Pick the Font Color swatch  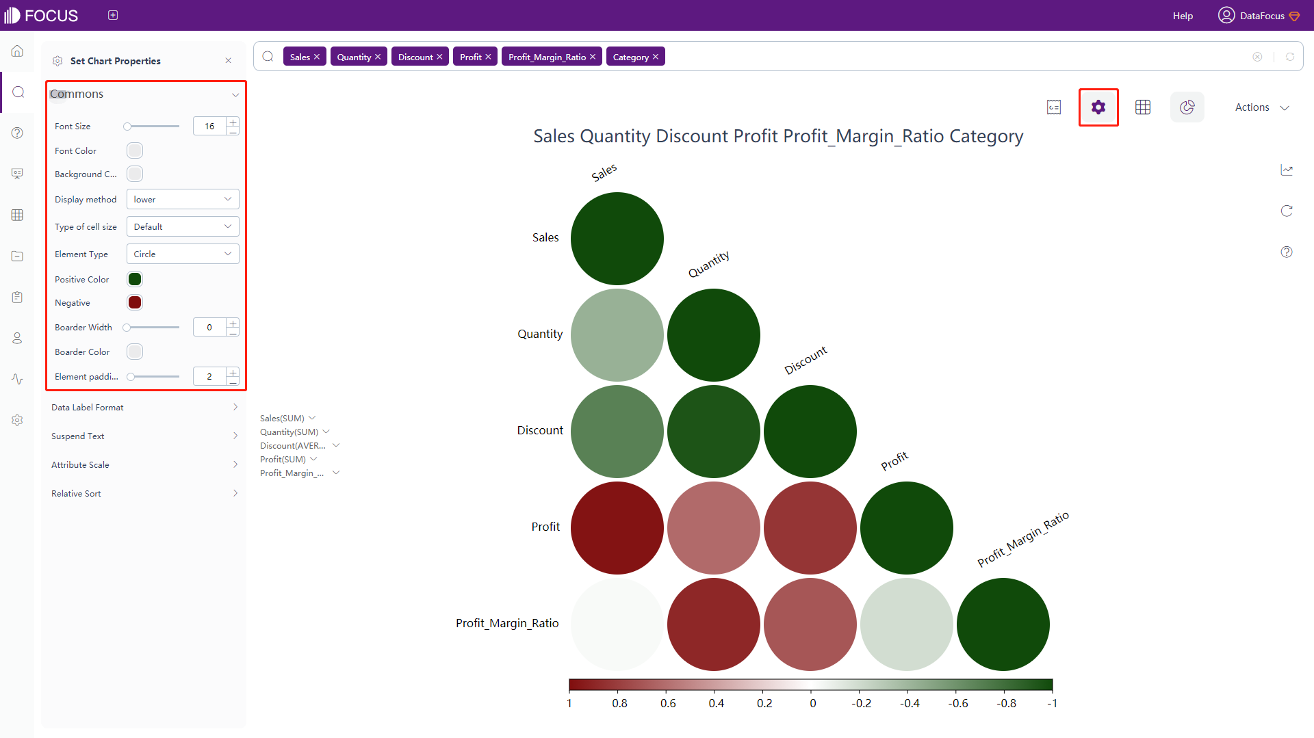click(x=135, y=150)
